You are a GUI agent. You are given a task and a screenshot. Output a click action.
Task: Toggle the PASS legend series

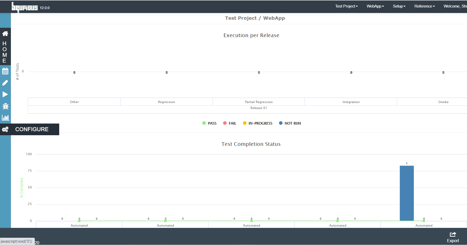click(x=209, y=123)
